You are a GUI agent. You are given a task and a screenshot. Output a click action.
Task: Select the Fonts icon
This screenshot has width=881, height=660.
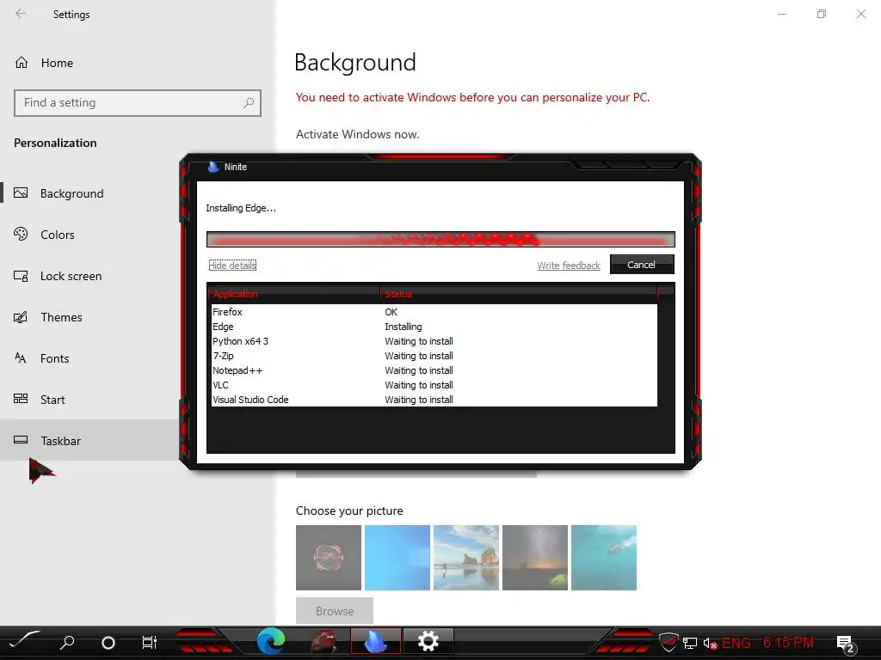point(21,358)
